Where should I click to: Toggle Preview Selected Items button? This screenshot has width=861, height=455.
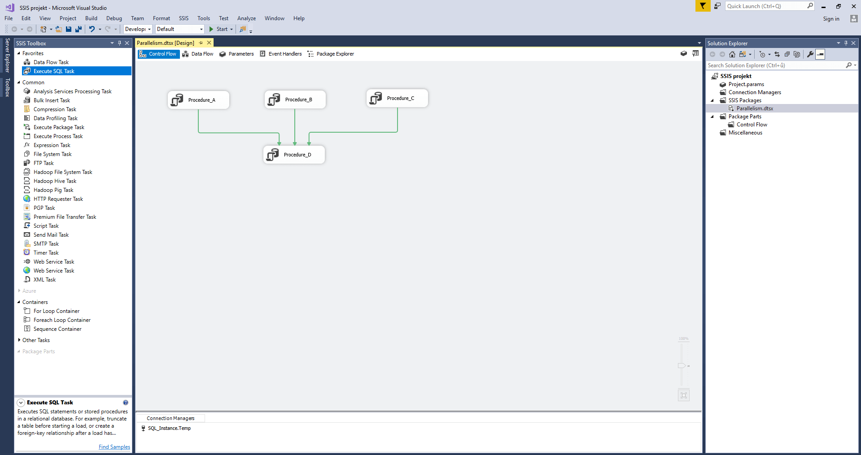click(820, 54)
